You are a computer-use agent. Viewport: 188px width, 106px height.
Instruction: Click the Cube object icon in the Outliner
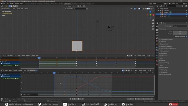coord(162,14)
